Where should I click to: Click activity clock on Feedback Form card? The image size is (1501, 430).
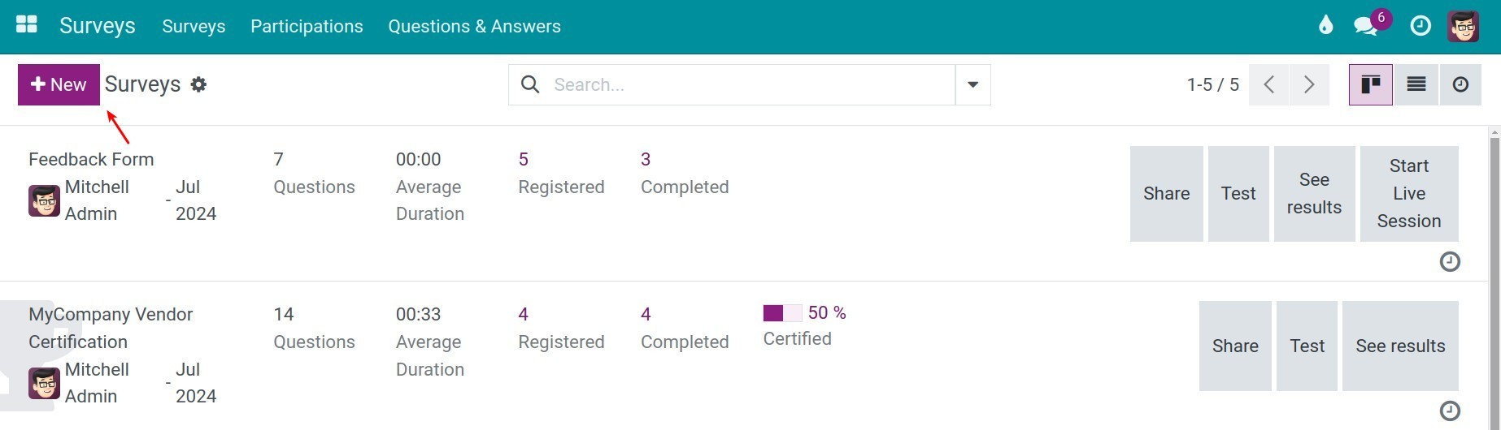pyautogui.click(x=1450, y=261)
